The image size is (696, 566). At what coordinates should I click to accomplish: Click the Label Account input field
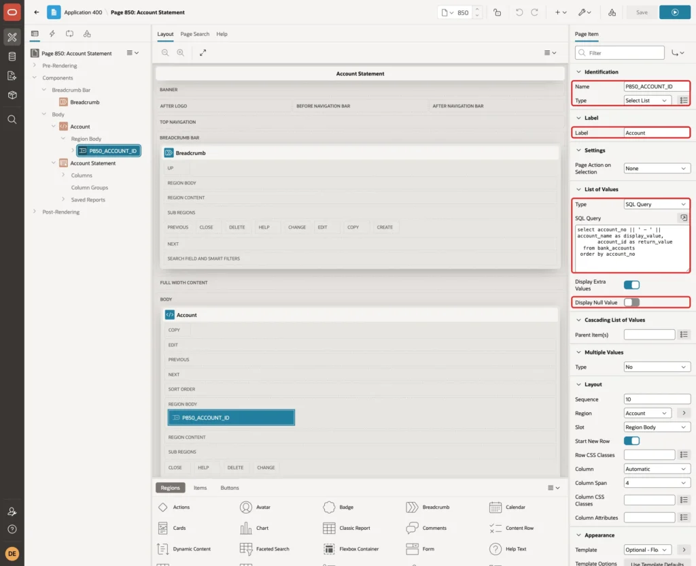[657, 133]
